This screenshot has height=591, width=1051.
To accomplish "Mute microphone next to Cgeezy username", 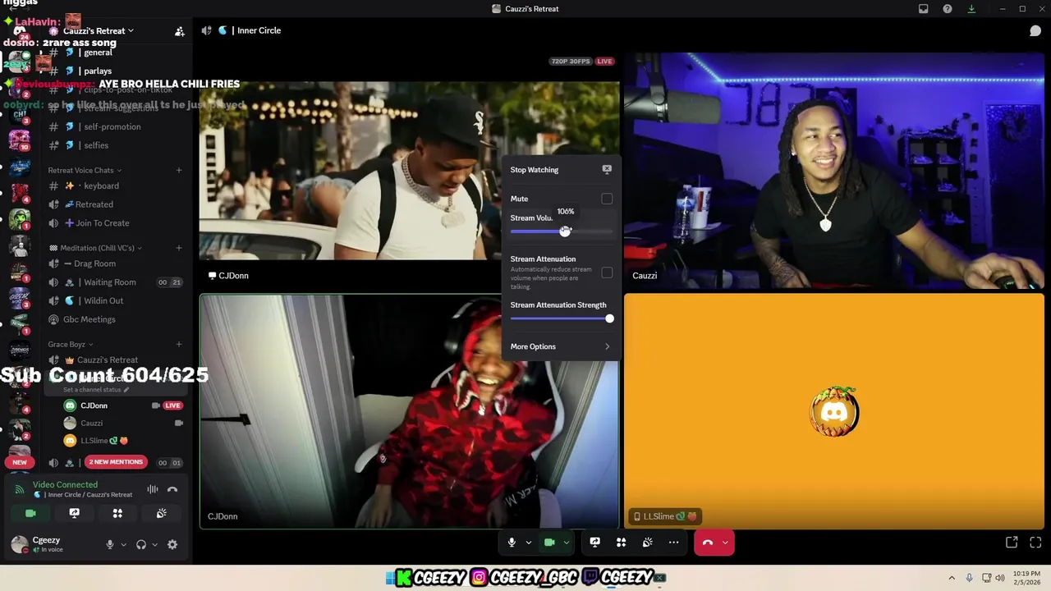I will click(x=109, y=544).
